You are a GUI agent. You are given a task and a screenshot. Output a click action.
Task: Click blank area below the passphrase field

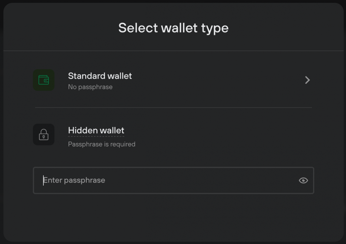click(x=173, y=217)
